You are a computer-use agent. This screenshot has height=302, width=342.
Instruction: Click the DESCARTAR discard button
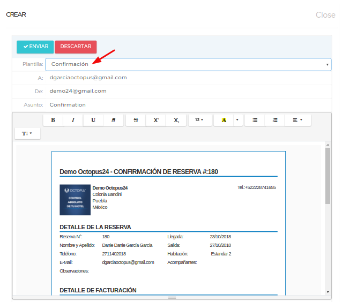tap(76, 47)
